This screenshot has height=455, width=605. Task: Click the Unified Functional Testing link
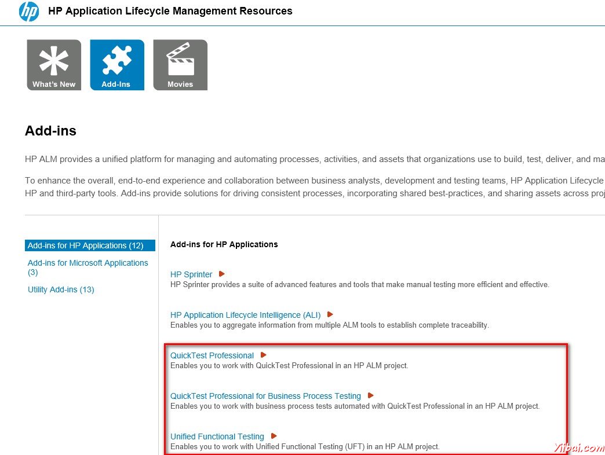[217, 436]
